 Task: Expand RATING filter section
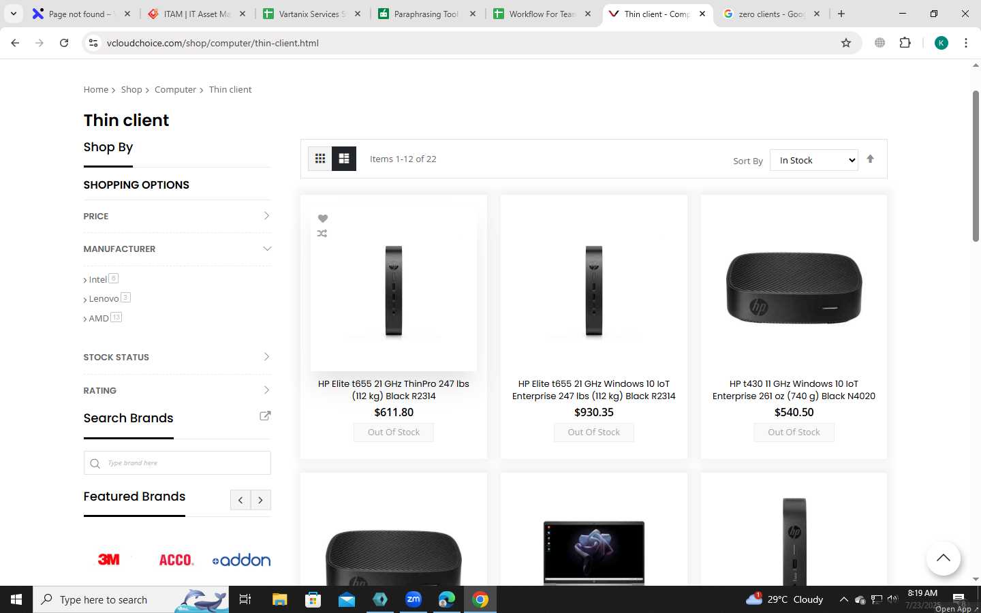pos(177,390)
